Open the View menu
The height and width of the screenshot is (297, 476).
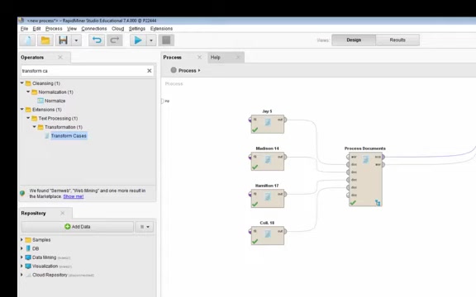[72, 29]
